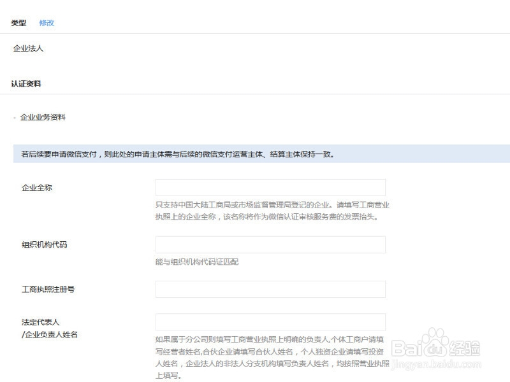This screenshot has height=382, width=510.
Task: Click the 工商执照注册号 input field
Action: pyautogui.click(x=269, y=288)
